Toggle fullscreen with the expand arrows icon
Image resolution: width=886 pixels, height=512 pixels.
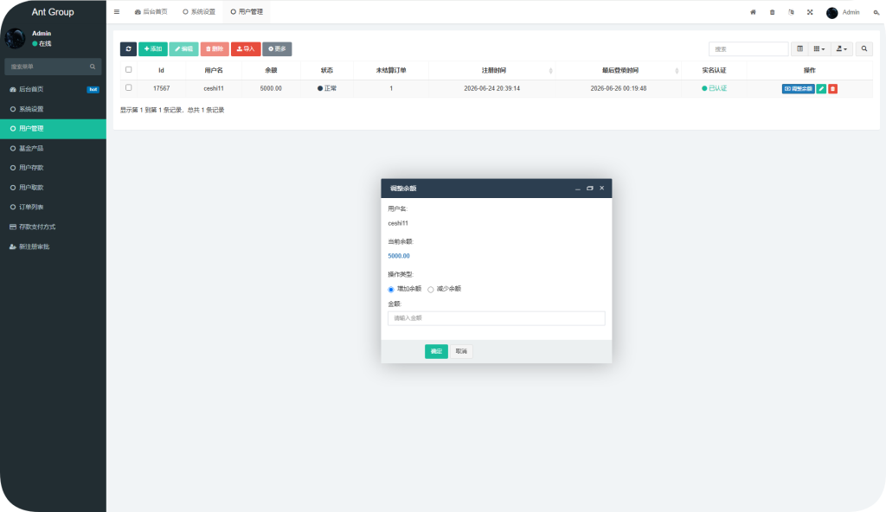810,12
